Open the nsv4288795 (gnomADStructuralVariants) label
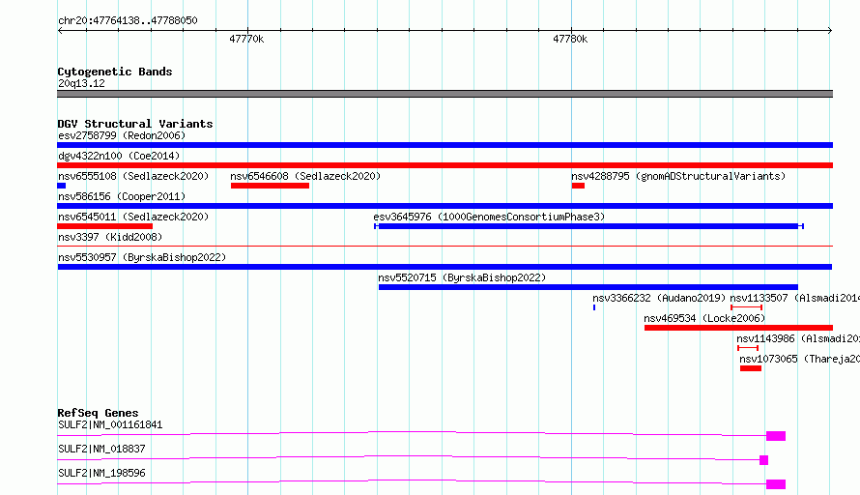This screenshot has width=860, height=495. coord(678,176)
